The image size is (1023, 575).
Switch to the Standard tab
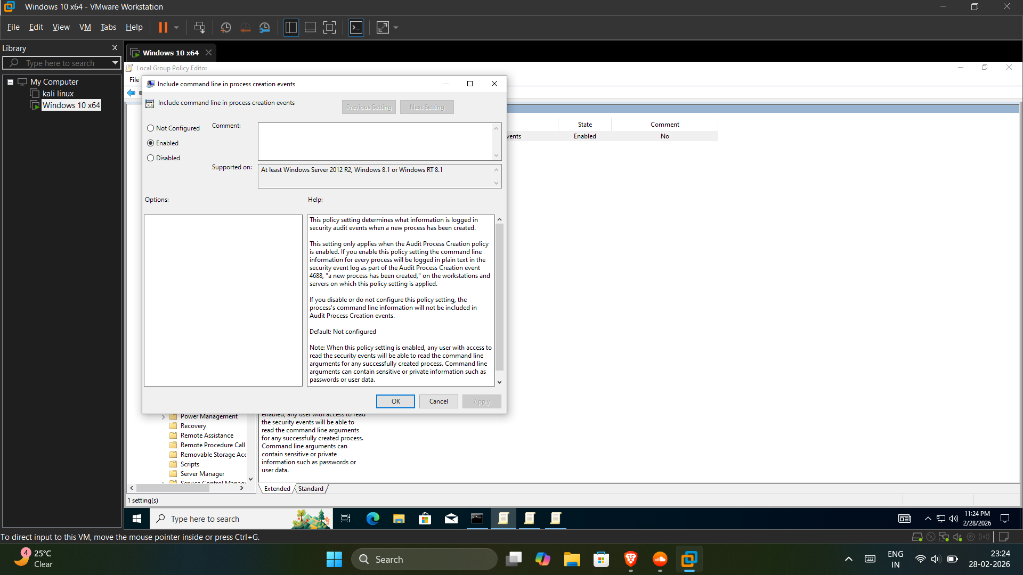point(311,489)
